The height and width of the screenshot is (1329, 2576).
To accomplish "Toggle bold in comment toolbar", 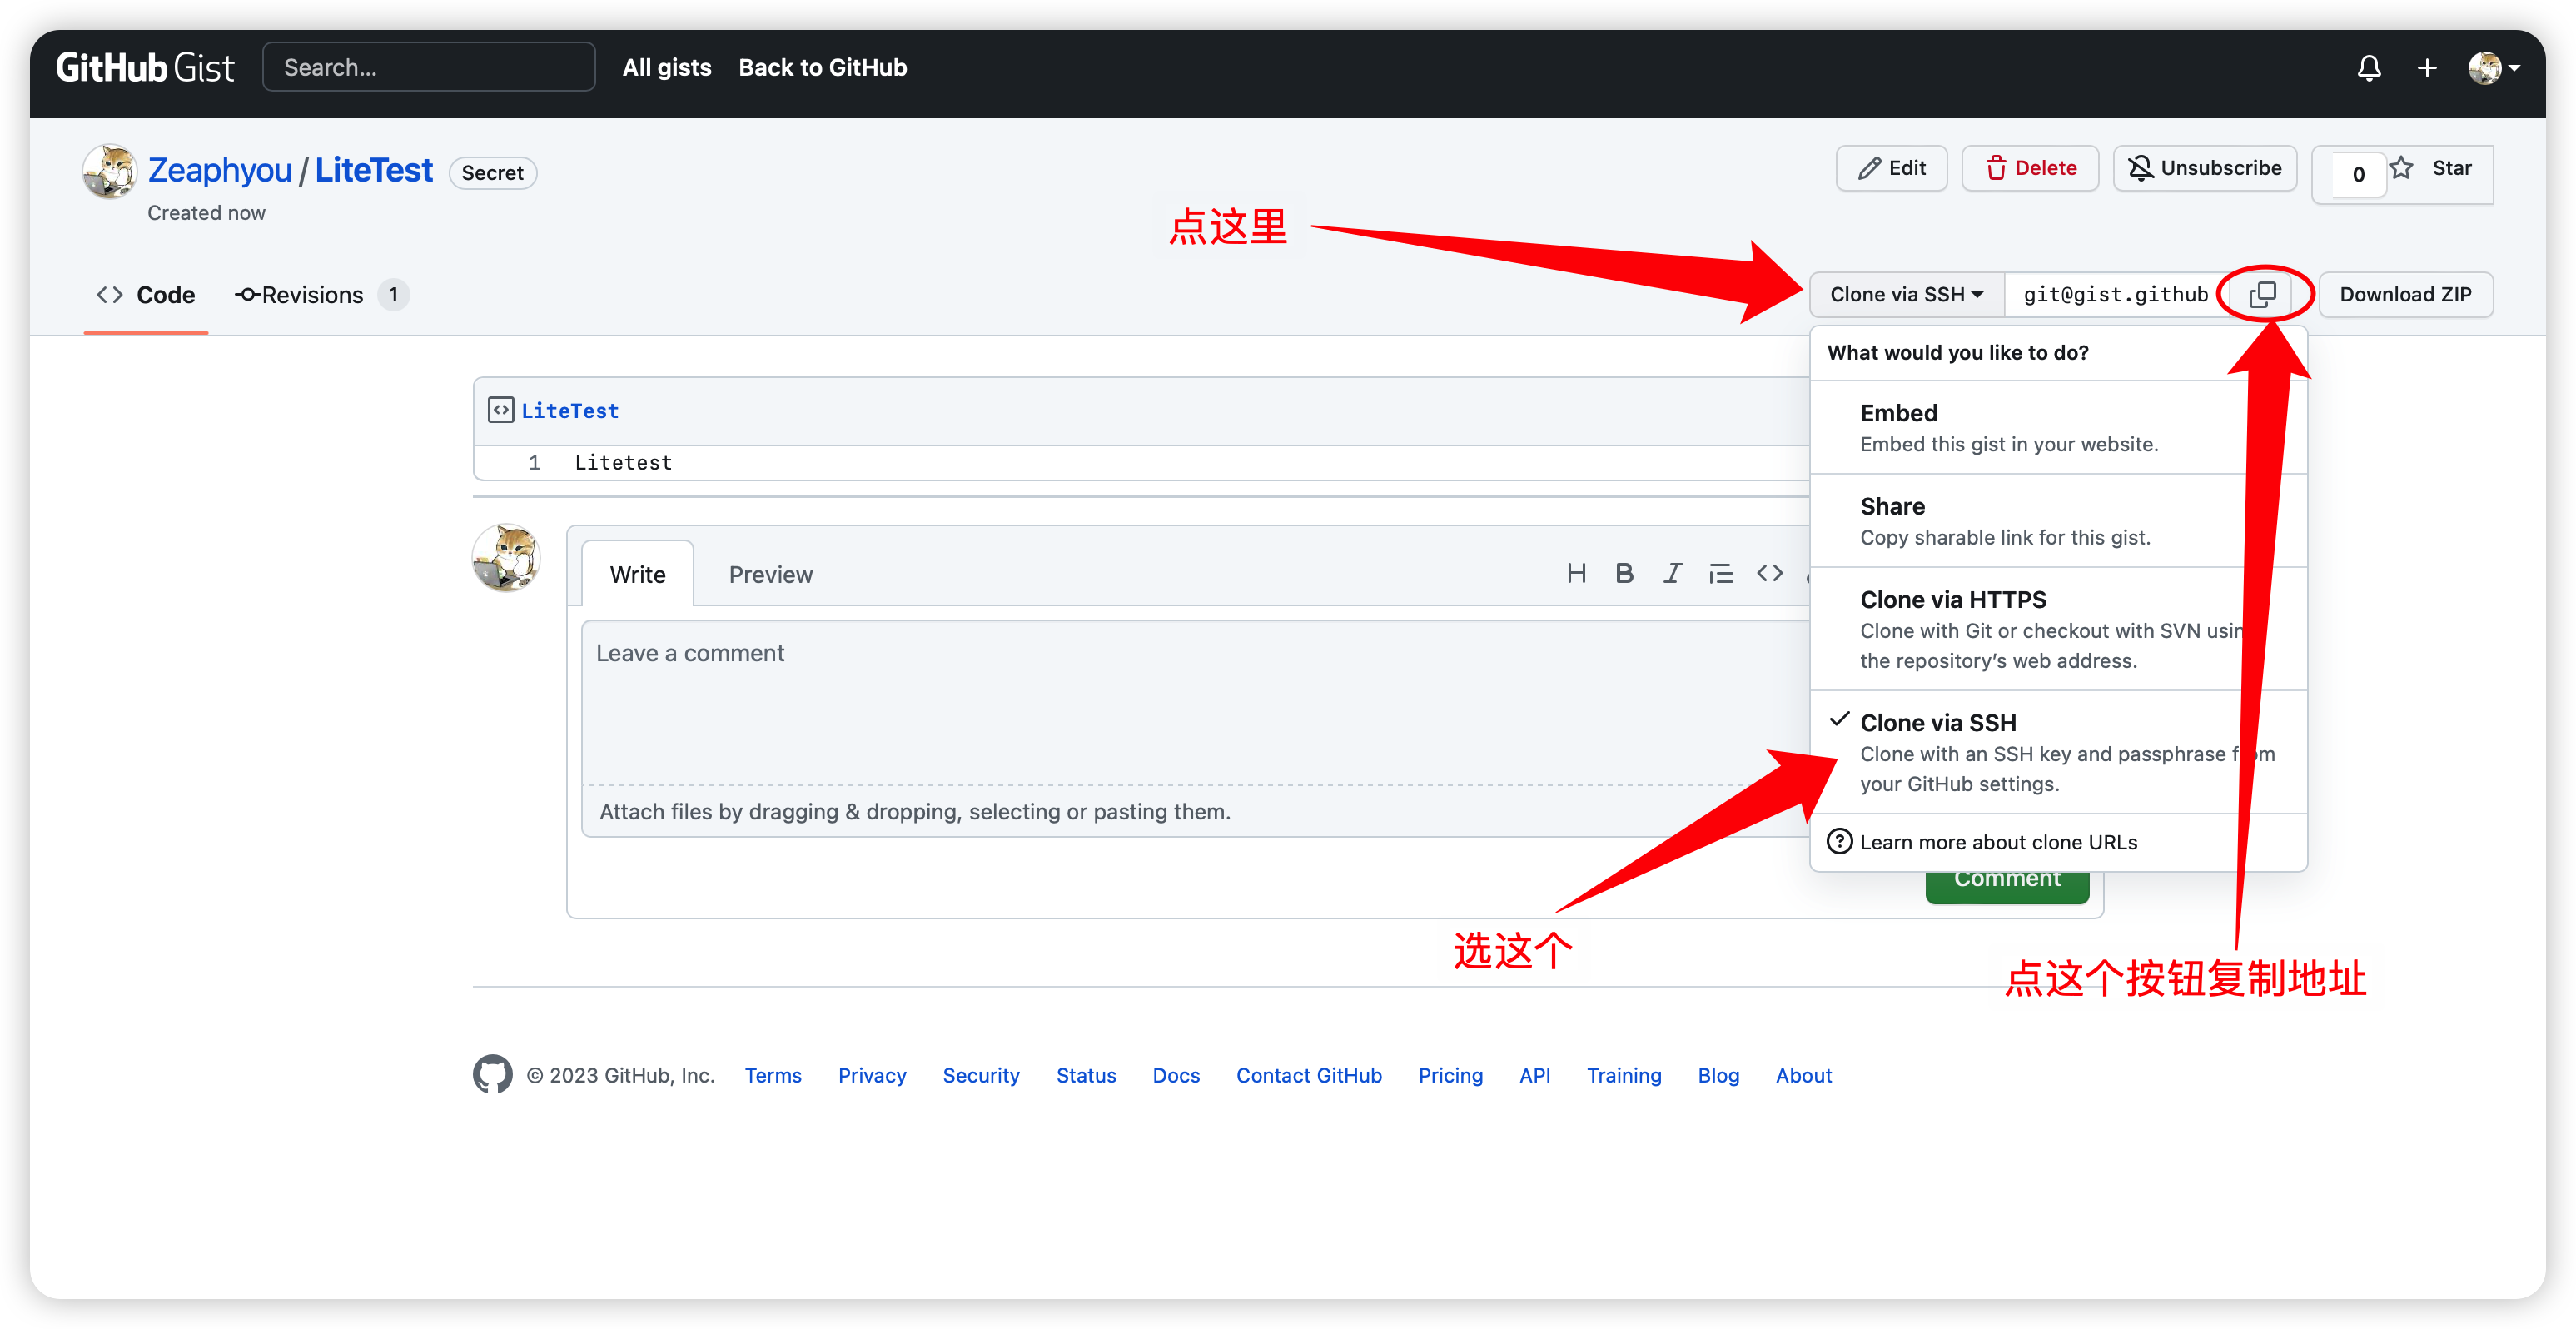I will pos(1624,573).
